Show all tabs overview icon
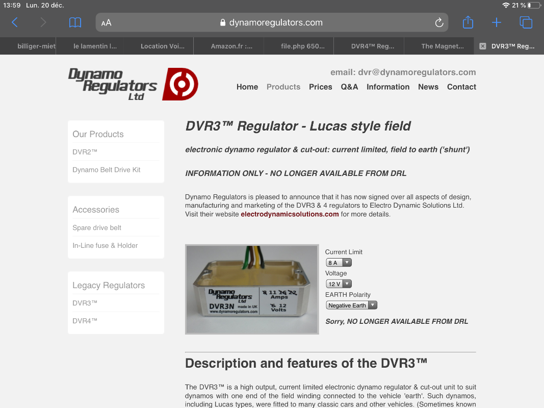 [526, 22]
